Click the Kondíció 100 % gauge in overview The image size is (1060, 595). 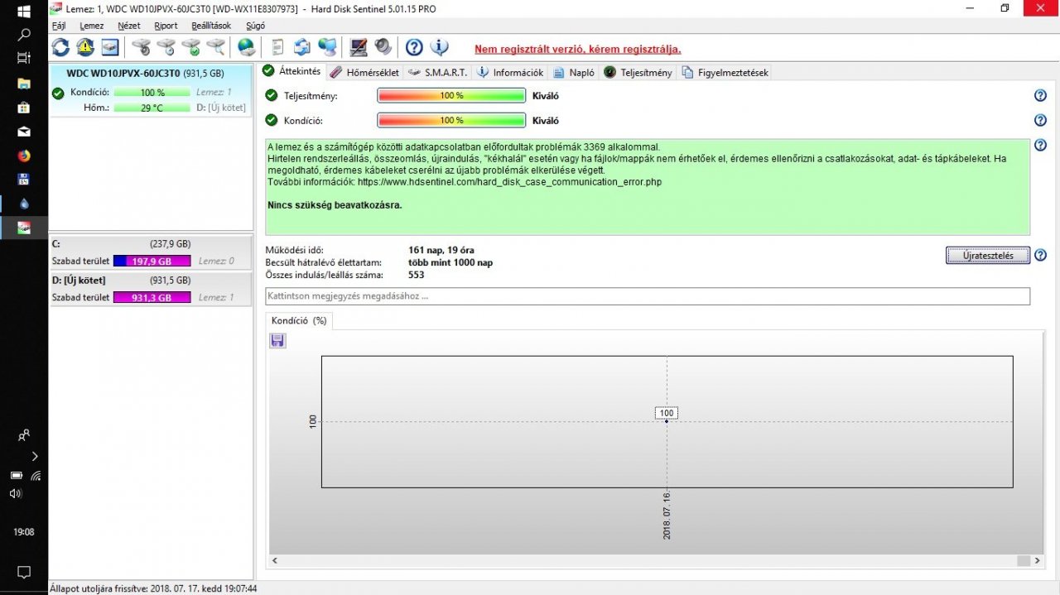451,121
